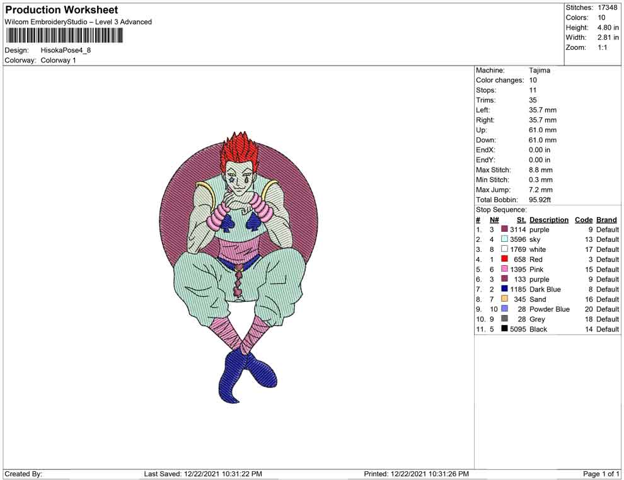Click the Powder Blue color swatch
Image resolution: width=624 pixels, height=480 pixels.
[504, 309]
